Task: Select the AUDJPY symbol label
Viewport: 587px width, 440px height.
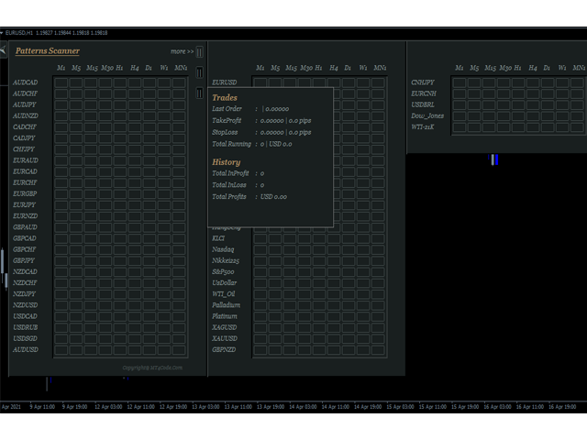Action: [x=25, y=104]
